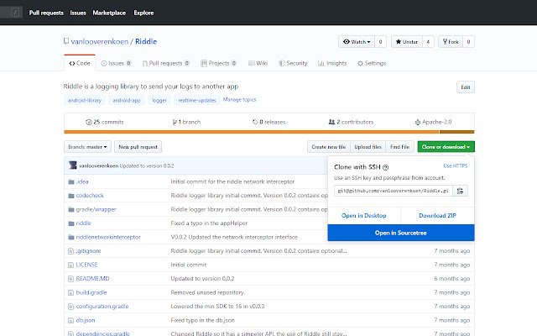Copy the SSH clone URL to clipboard
The height and width of the screenshot is (336, 537).
[460, 191]
